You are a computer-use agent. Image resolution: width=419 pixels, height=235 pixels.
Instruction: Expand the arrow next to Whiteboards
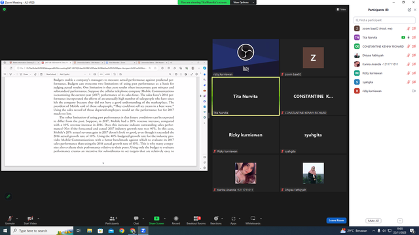261,219
